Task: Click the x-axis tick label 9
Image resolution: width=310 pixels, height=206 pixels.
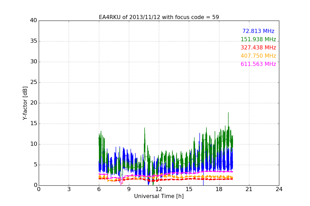Action: tap(129, 189)
